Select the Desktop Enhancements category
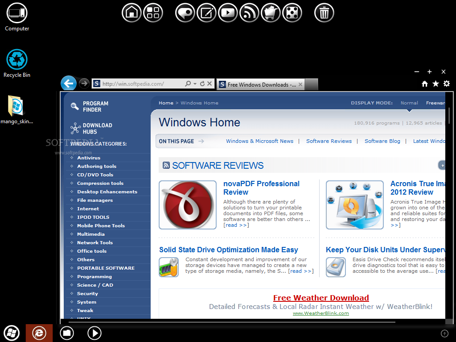Viewport: 456px width, 342px height. point(107,192)
